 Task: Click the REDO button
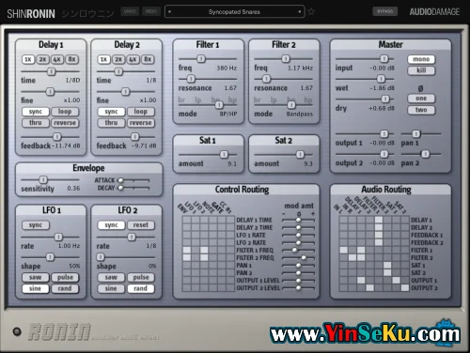151,11
